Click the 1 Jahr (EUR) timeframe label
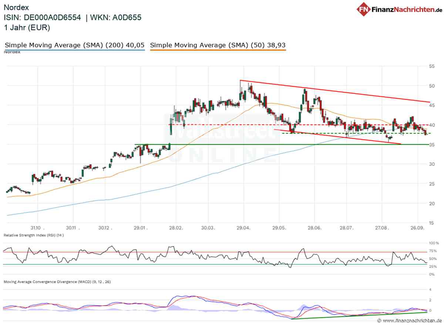 click(x=27, y=27)
